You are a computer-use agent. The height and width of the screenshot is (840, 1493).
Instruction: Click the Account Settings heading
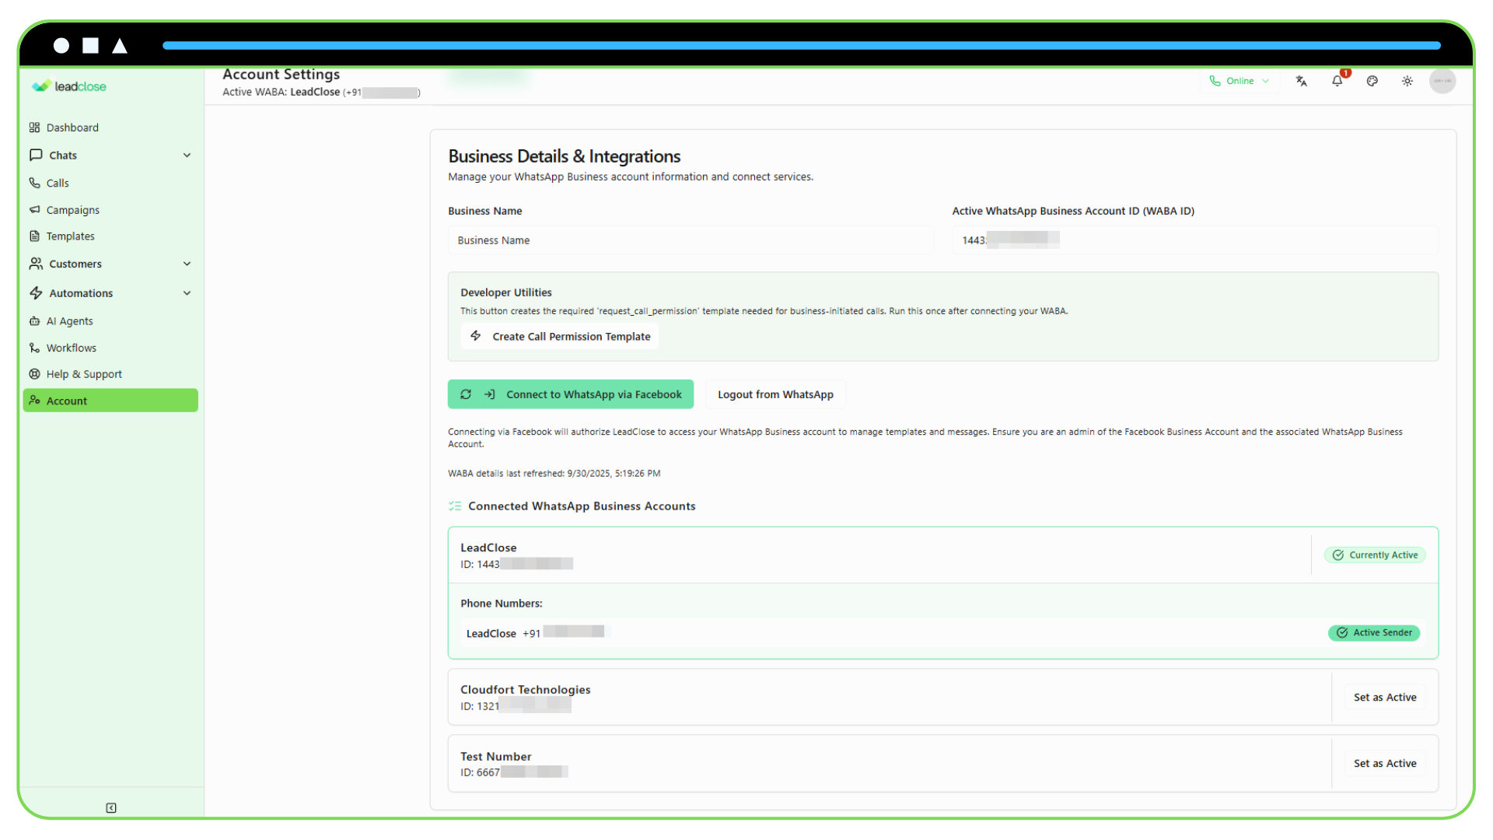click(x=281, y=75)
